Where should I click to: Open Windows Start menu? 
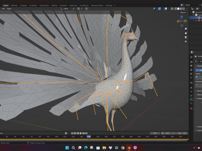[67, 148]
